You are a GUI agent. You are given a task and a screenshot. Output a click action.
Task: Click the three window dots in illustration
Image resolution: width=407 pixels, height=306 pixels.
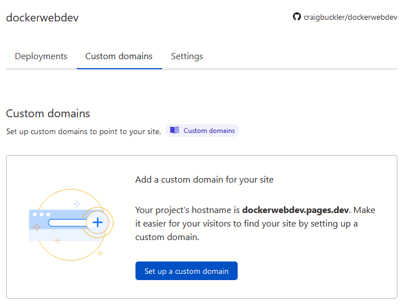click(x=41, y=215)
